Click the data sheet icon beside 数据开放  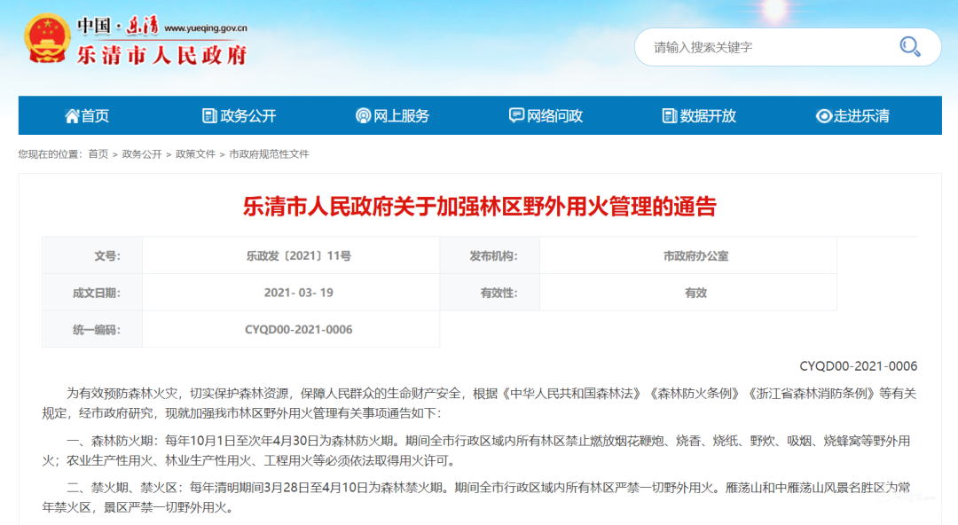(670, 115)
